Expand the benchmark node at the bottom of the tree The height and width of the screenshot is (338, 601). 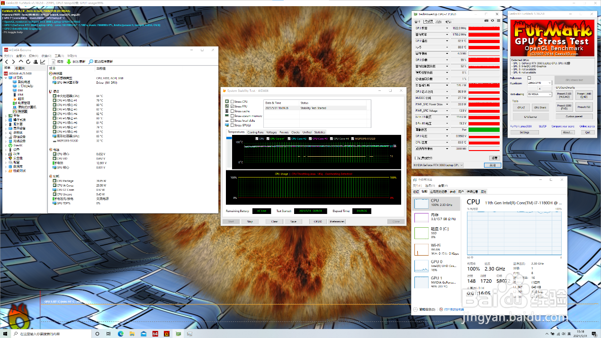pyautogui.click(x=6, y=171)
